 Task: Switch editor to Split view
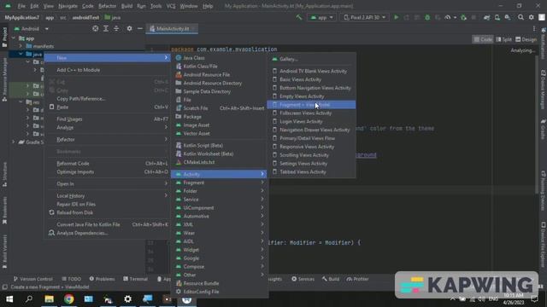(504, 39)
